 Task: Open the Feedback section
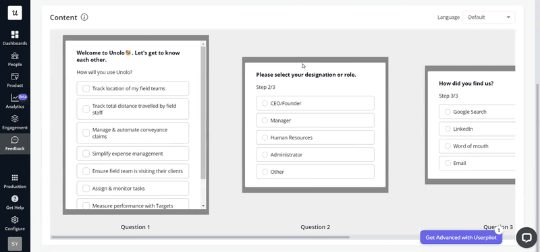15,144
